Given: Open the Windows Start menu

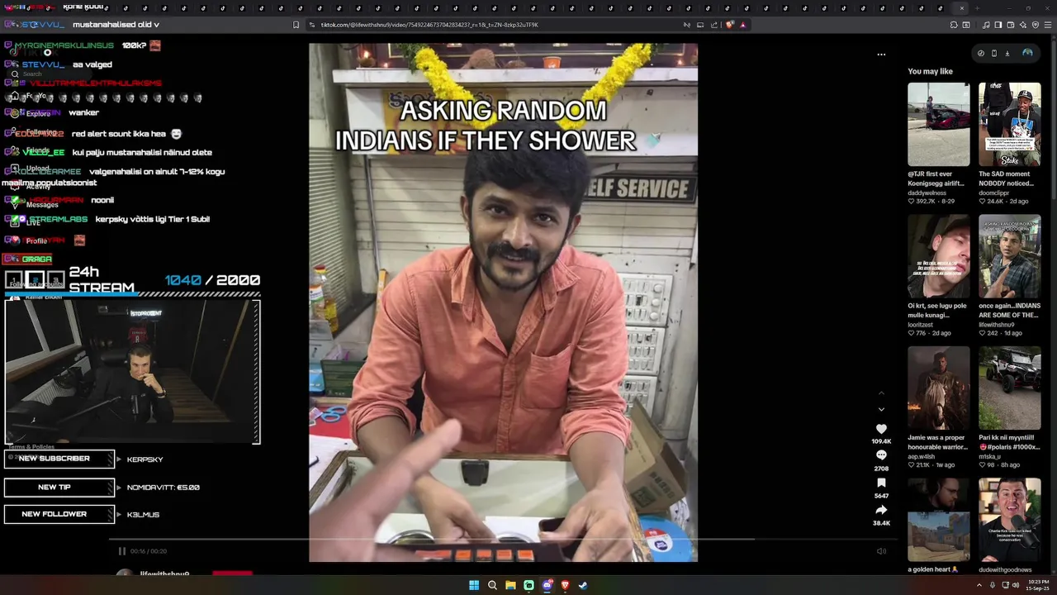Looking at the screenshot, I should [x=474, y=585].
